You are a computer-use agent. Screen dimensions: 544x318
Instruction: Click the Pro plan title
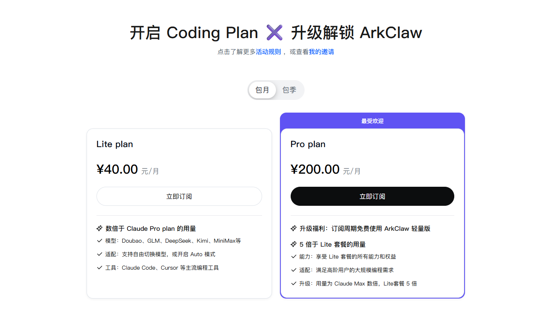(x=308, y=144)
